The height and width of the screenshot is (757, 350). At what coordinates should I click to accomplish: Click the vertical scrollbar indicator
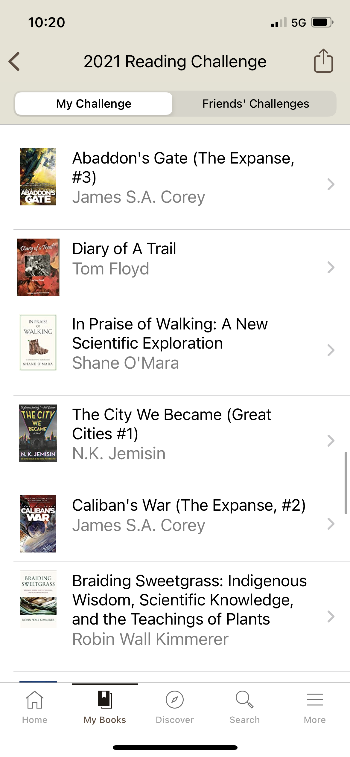(346, 483)
